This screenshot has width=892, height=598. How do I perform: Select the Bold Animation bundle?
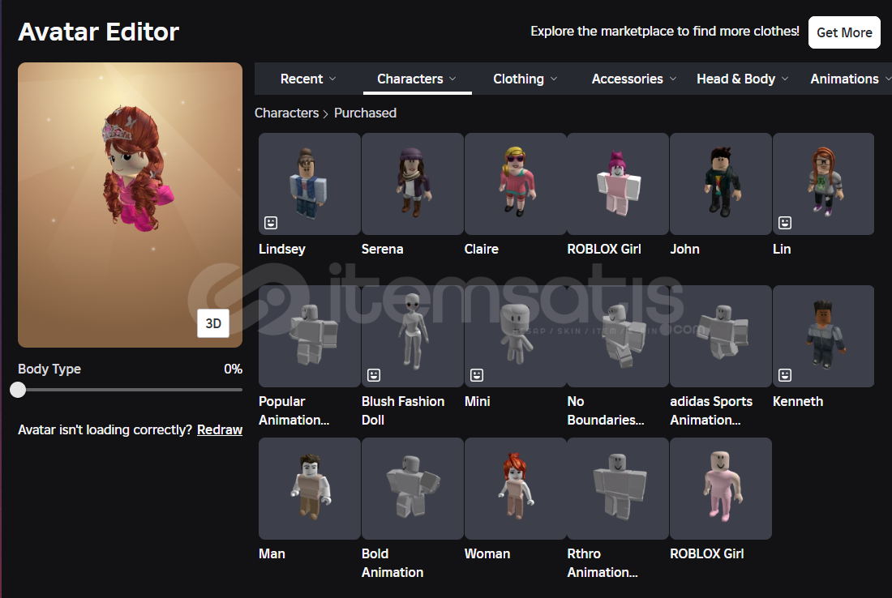[x=413, y=489]
